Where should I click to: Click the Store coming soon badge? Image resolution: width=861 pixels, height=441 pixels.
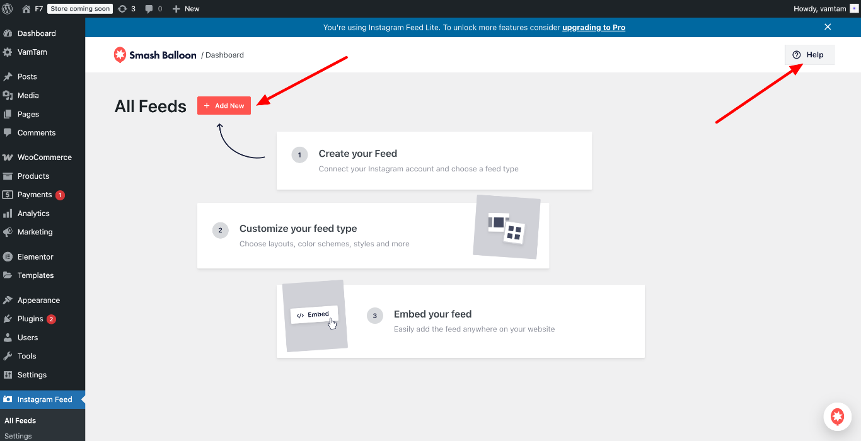pyautogui.click(x=80, y=9)
